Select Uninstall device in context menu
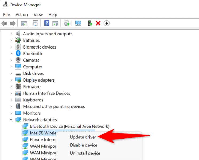The width and height of the screenshot is (199, 160). (x=85, y=153)
